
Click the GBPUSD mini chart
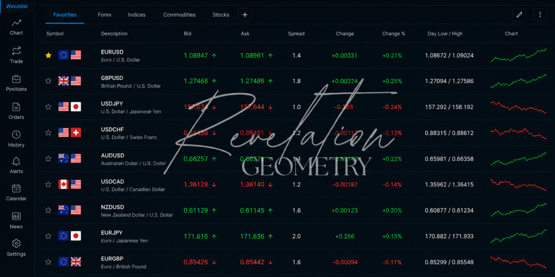point(518,81)
